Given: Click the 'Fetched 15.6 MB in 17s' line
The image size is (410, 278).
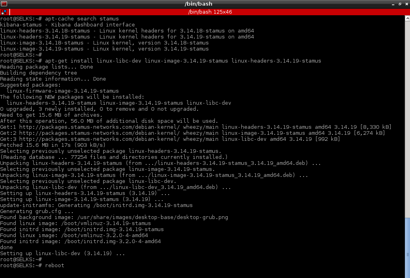Looking at the screenshot, I should (x=53, y=145).
